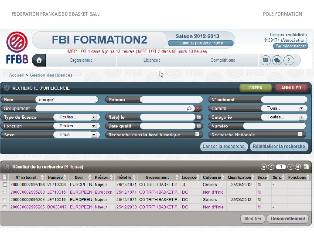This screenshot has width=314, height=235.
Task: Click Gestion des licences breadcrumb
Action: [x=51, y=75]
